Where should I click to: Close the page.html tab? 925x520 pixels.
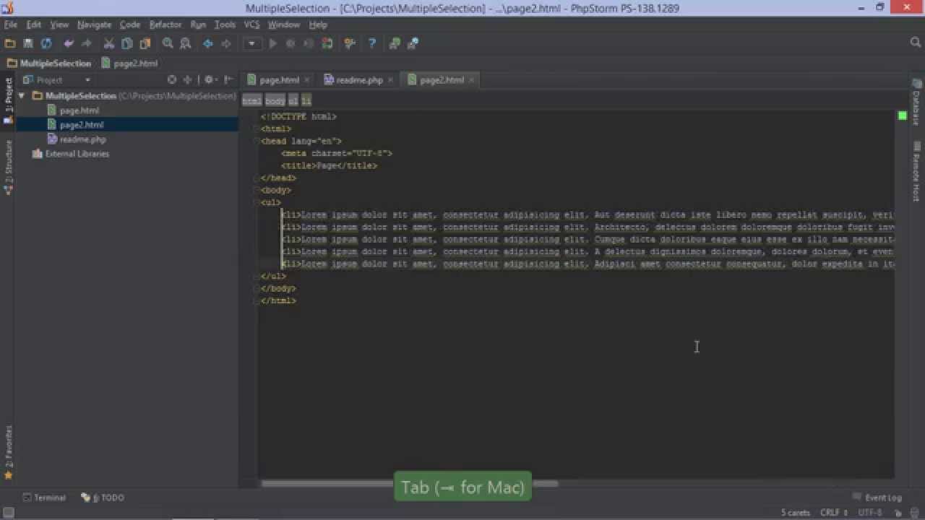pos(307,80)
